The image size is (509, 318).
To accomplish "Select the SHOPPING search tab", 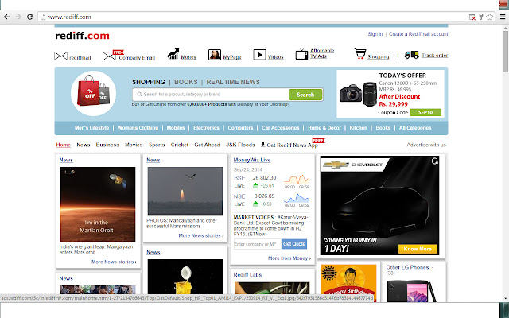I will coord(149,82).
